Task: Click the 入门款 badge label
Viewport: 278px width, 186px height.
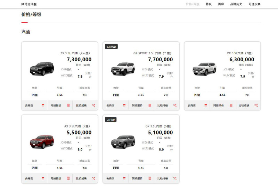Action: pyautogui.click(x=111, y=120)
